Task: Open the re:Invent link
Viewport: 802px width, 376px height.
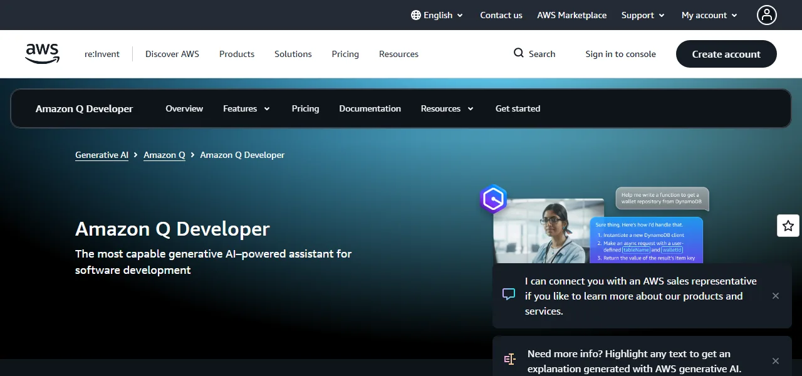Action: pos(102,54)
